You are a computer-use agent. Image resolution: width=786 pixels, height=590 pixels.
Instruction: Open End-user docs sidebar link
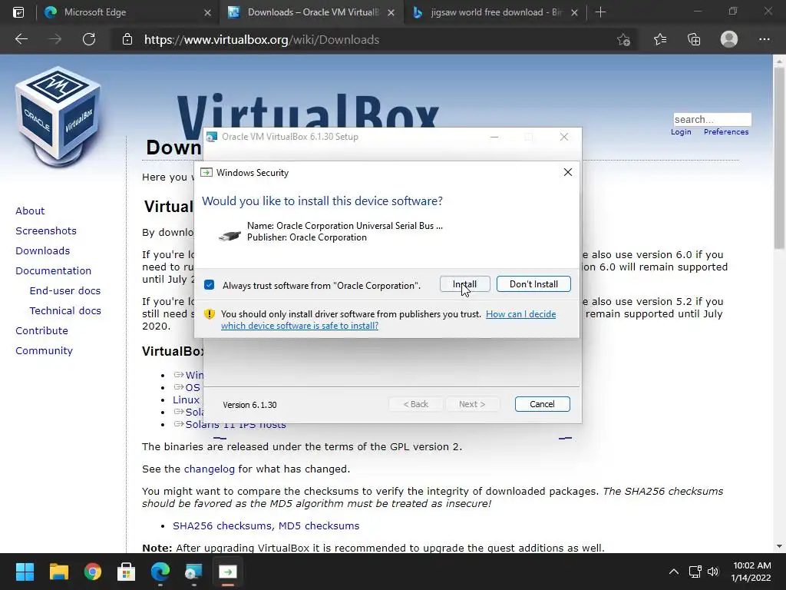click(x=65, y=291)
